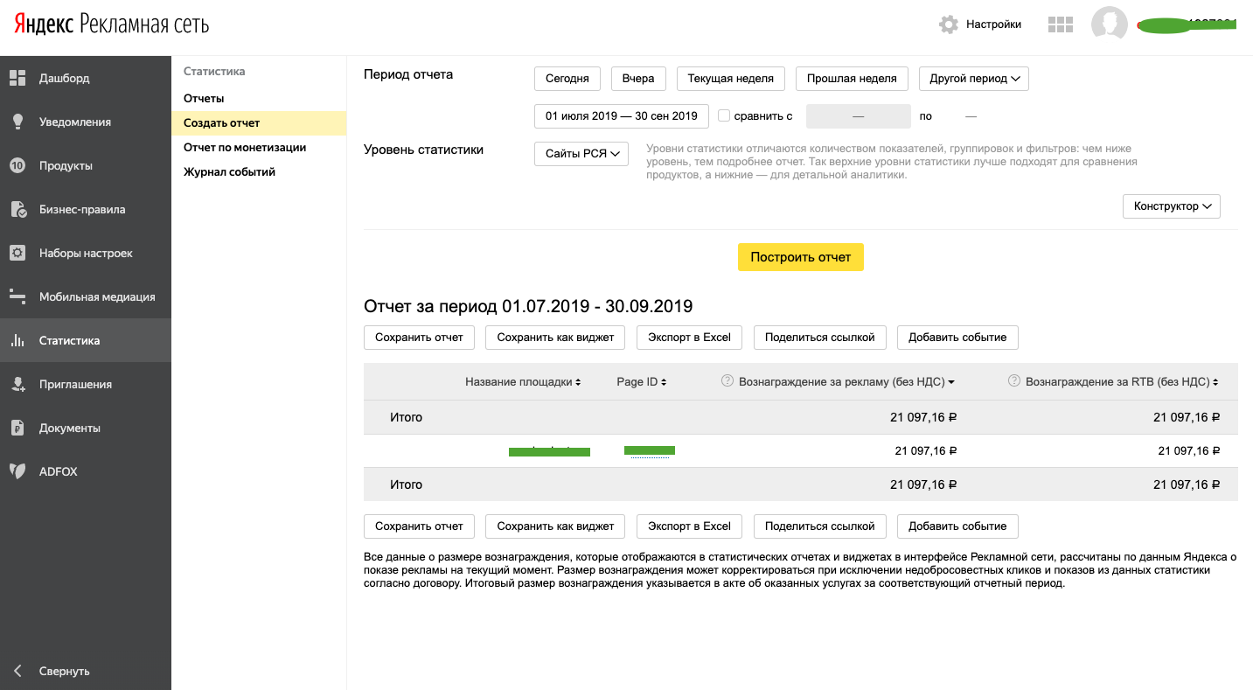Viewport: 1253px width, 690px height.
Task: Open the 'Другой период' dropdown
Action: 974,79
